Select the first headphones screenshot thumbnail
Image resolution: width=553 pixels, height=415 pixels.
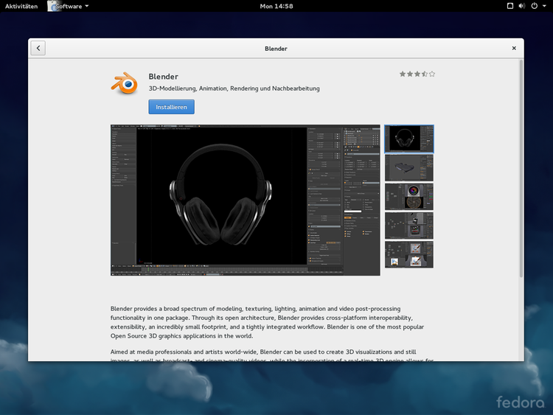[x=409, y=139]
